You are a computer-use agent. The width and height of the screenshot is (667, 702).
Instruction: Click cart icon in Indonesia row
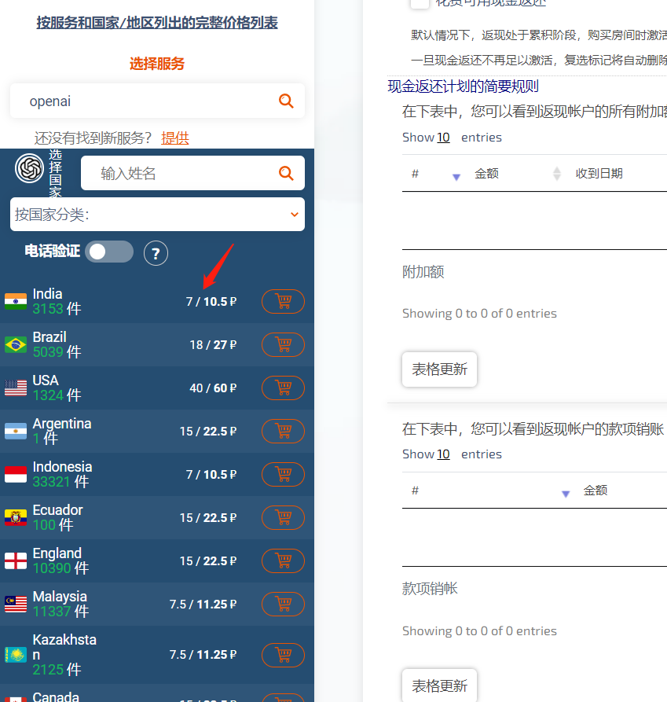point(283,474)
